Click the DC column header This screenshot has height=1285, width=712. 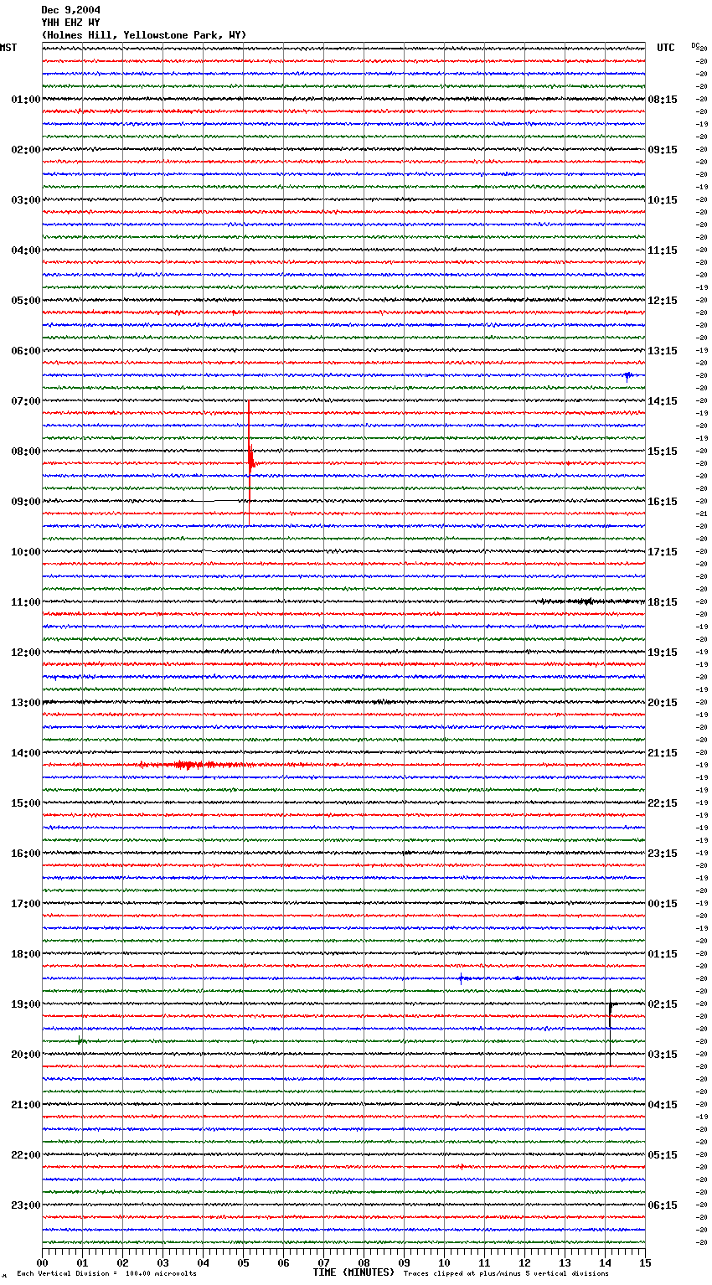695,46
